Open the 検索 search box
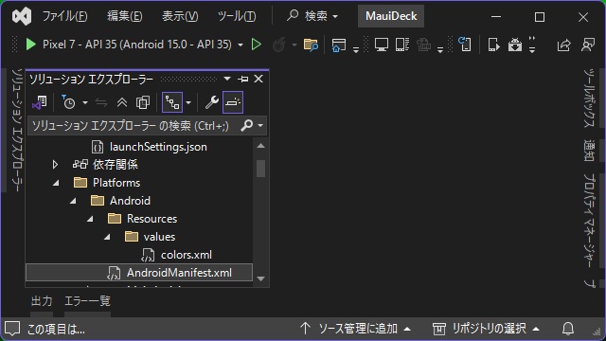The width and height of the screenshot is (606, 341). 312,16
